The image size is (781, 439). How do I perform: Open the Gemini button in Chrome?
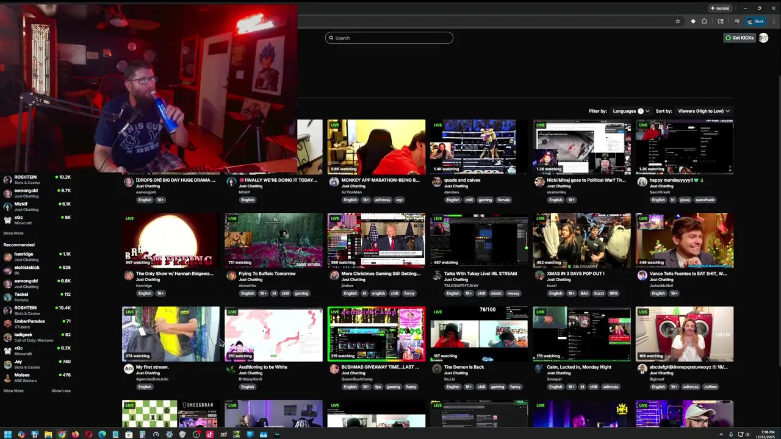coord(720,8)
